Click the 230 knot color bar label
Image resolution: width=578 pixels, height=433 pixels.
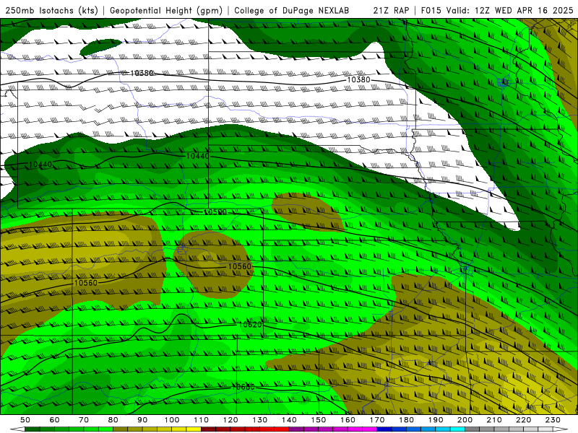click(553, 420)
